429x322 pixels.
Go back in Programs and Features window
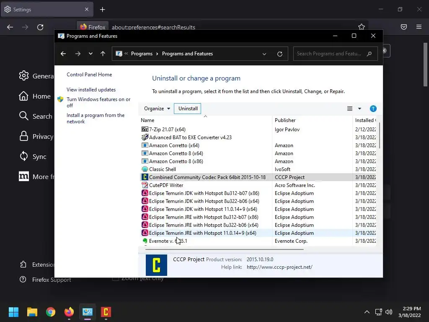[x=63, y=54]
